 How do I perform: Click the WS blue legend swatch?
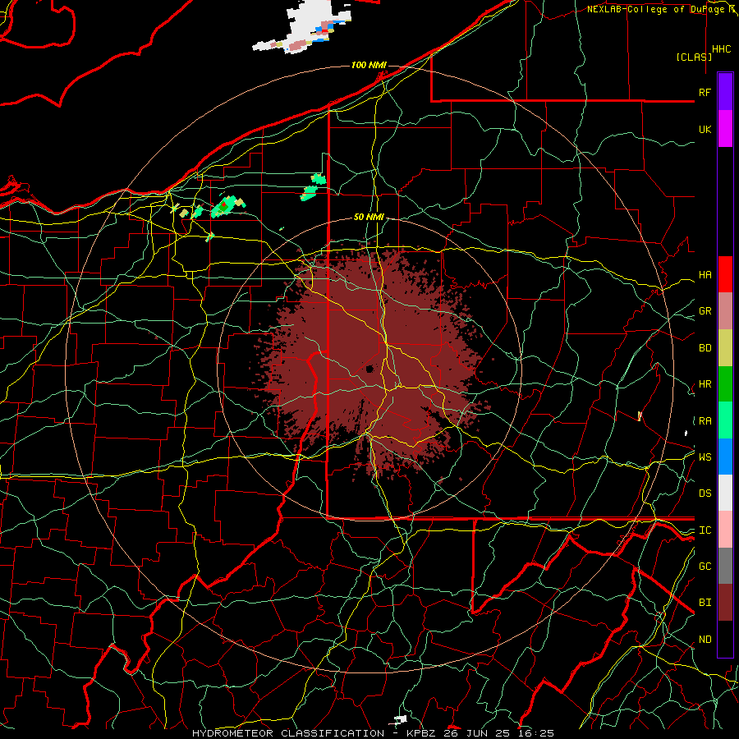click(x=725, y=457)
